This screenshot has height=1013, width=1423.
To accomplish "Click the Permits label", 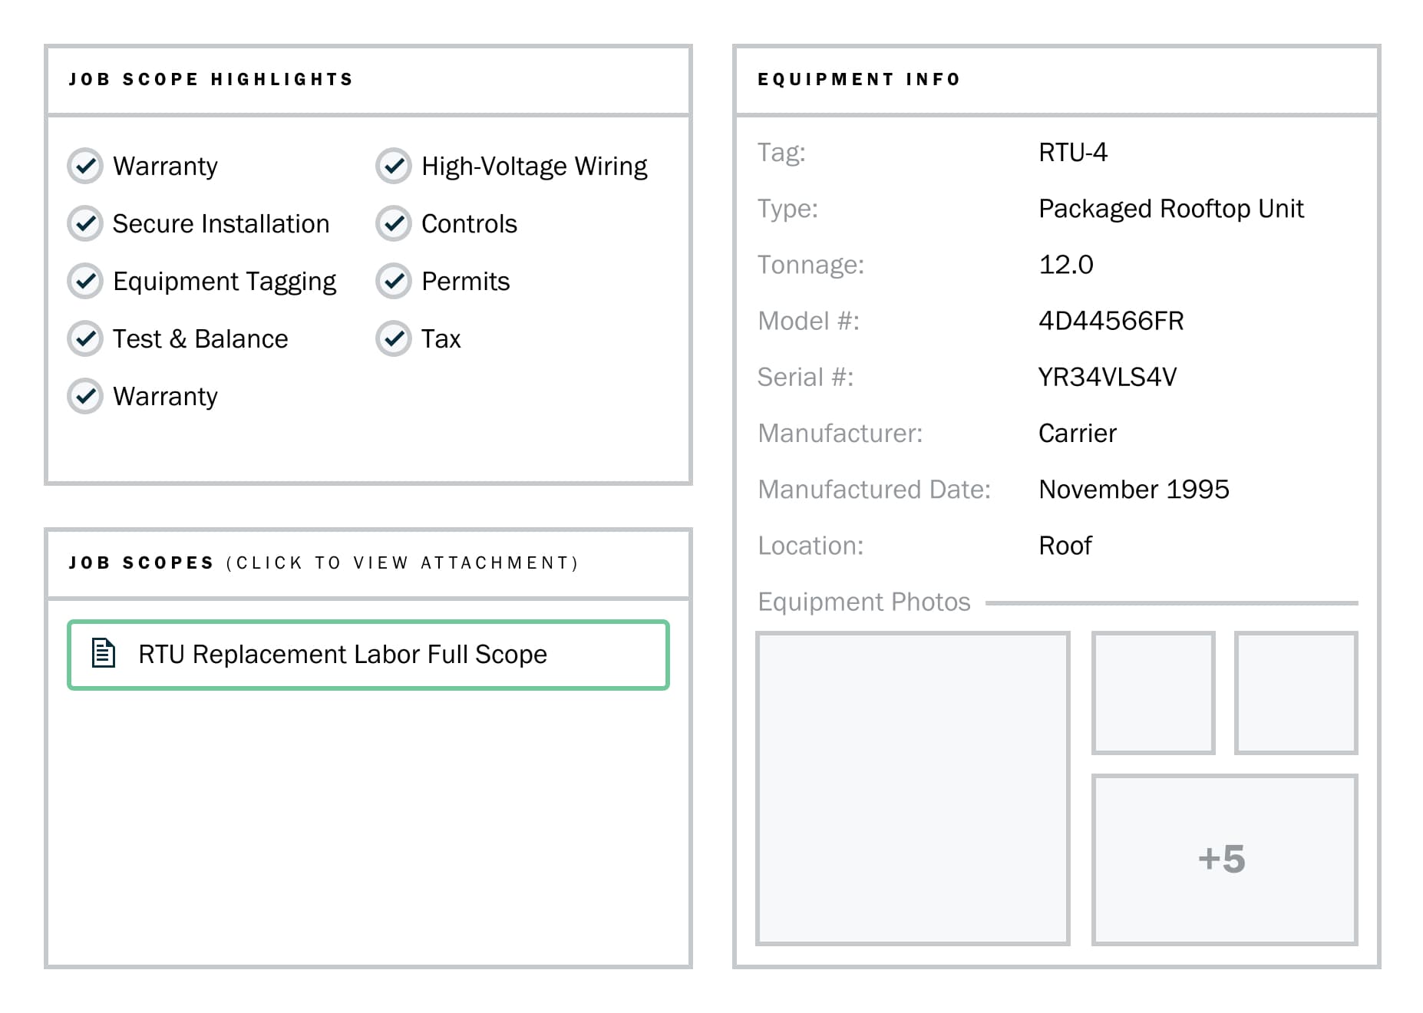I will [x=465, y=281].
